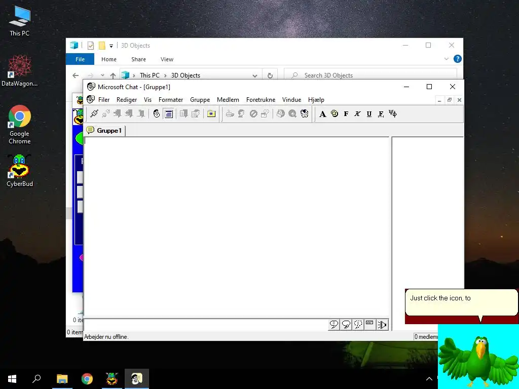The width and height of the screenshot is (519, 389).
Task: Open the Rediger menu
Action: 127,100
